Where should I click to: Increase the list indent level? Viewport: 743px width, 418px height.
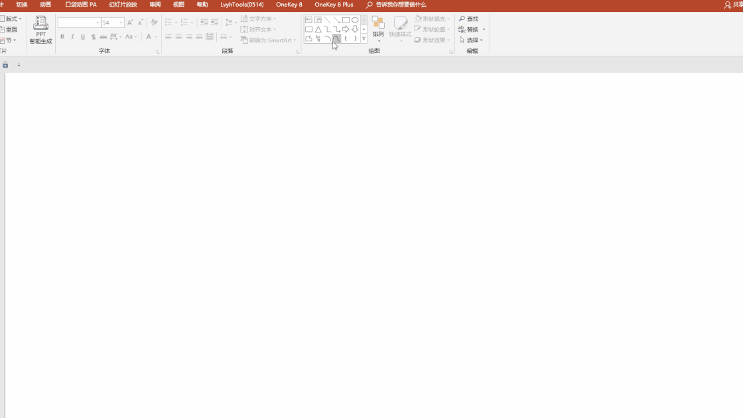[x=215, y=23]
